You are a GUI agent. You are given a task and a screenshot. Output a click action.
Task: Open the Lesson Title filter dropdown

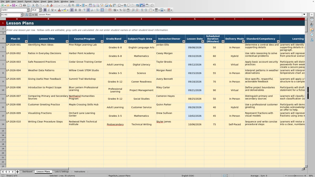click(67, 41)
